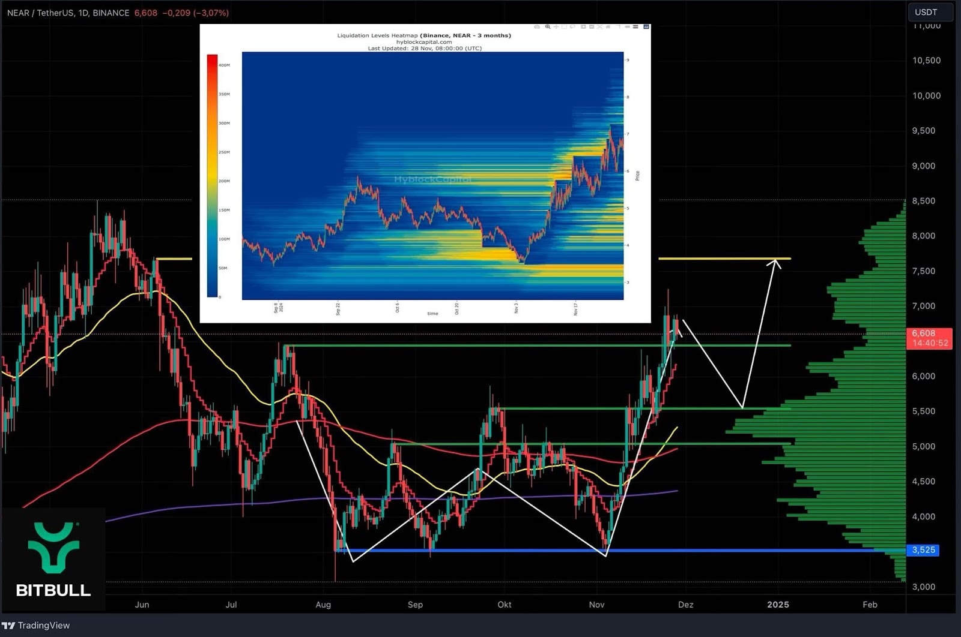Click the last price value 6,608 in legend
Viewport: 961px width, 637px height.
click(x=146, y=13)
